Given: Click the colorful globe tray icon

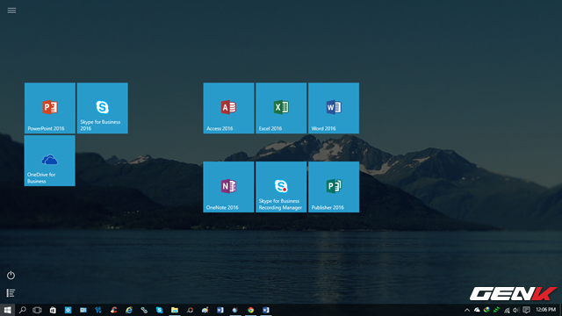Looking at the screenshot, I should [486, 310].
